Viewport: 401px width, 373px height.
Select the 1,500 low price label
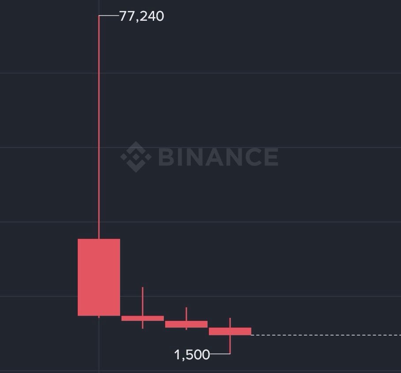point(192,354)
